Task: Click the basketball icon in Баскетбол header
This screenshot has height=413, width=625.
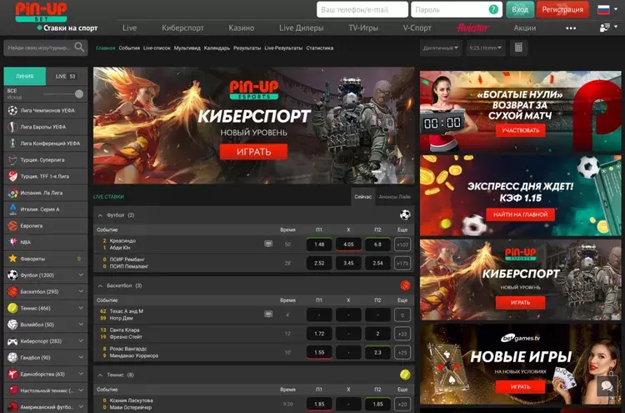Action: coord(405,285)
